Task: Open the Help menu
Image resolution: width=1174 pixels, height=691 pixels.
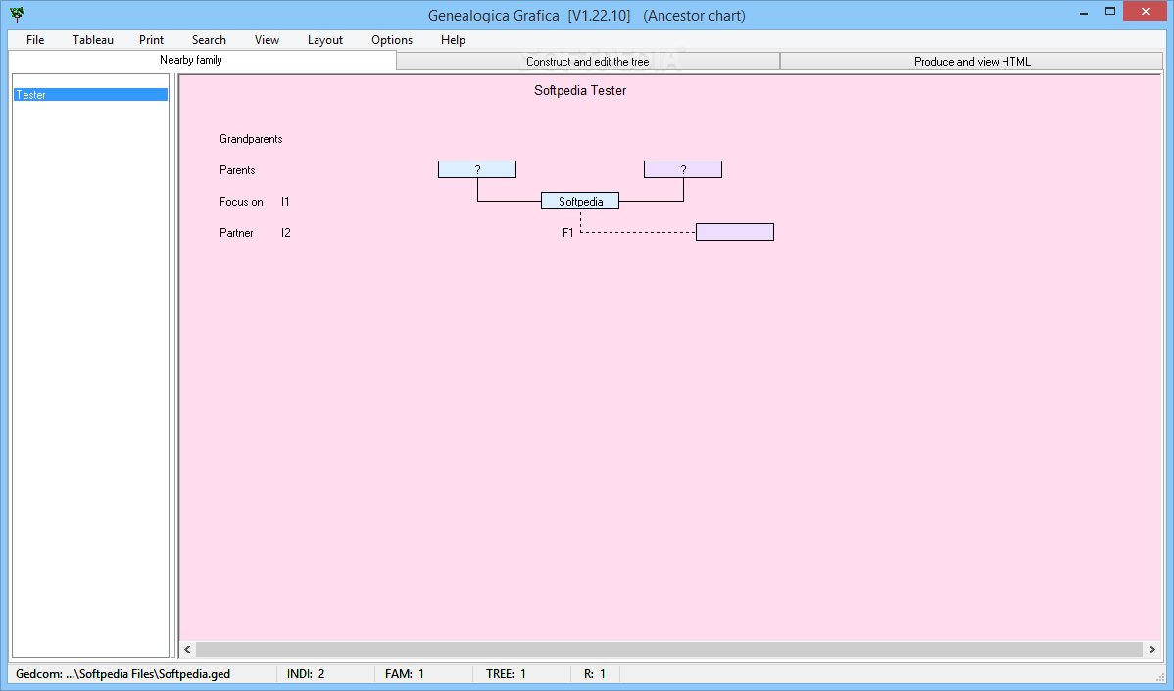Action: click(453, 40)
